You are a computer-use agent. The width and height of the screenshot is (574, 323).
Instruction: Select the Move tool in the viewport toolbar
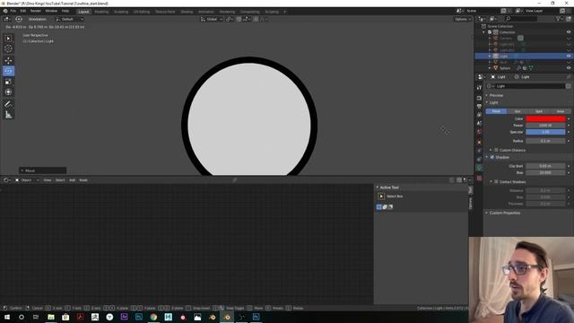click(8, 60)
